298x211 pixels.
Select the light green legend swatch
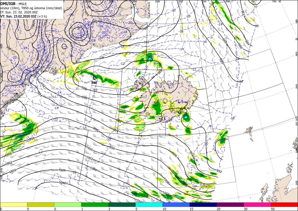[x=68, y=204]
